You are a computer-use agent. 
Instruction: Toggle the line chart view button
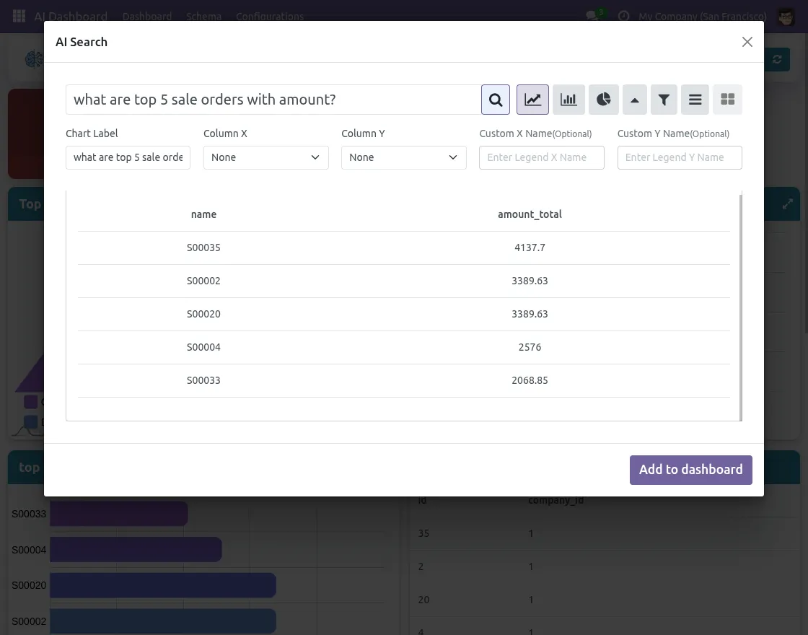[532, 100]
